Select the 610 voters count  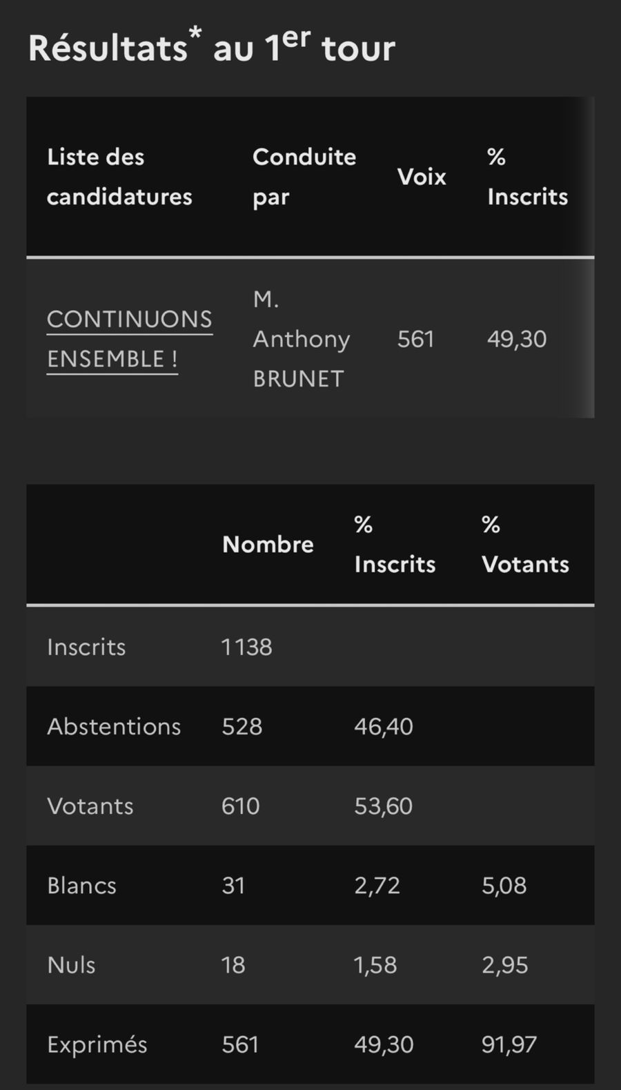pos(240,806)
